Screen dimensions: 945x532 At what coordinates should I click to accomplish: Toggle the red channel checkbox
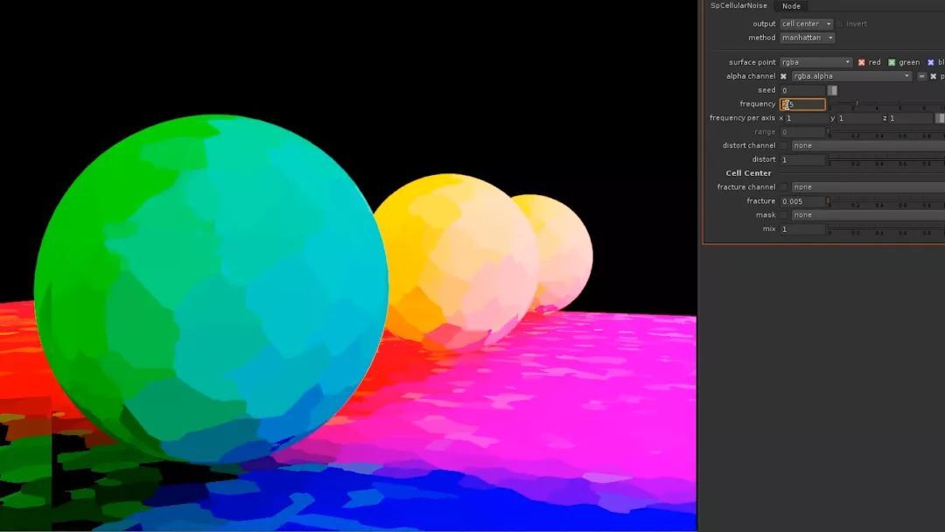[862, 62]
